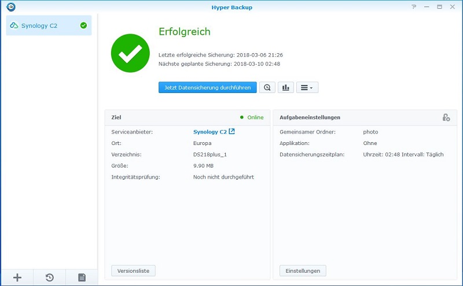Open help with the question mark icon
Viewport: 463px width, 286px height.
414,7
